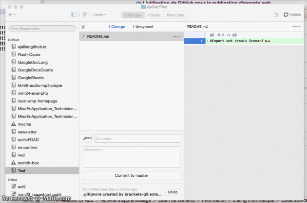Click the added line '#Export web depuis Scenari'
307x203 pixels.
coord(236,41)
